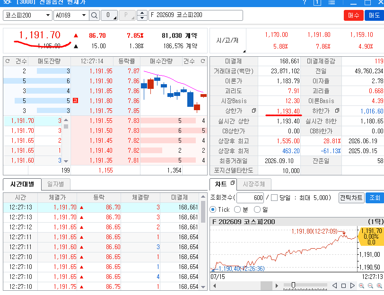Click the popup icon beside 하한가
This screenshot has width=384, height=295.
(337, 111)
